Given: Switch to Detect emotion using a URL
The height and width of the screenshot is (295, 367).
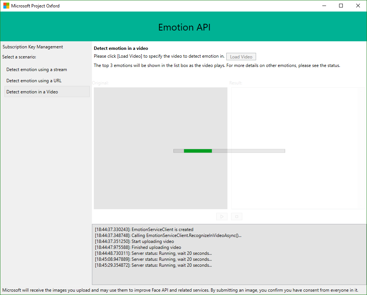Looking at the screenshot, I should pos(34,81).
